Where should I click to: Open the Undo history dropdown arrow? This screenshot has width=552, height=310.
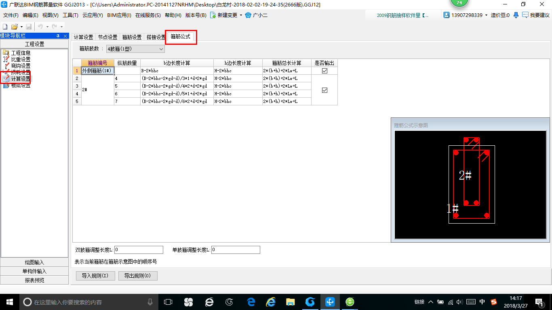pyautogui.click(x=47, y=27)
